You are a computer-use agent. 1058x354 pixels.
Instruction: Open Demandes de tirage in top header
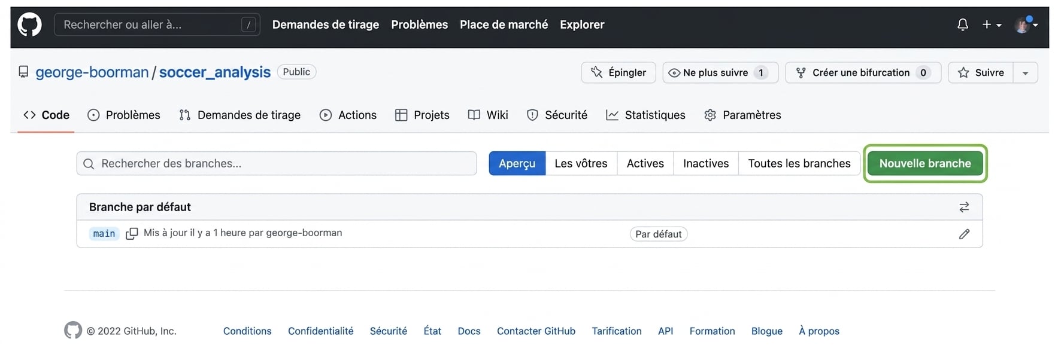click(x=326, y=25)
